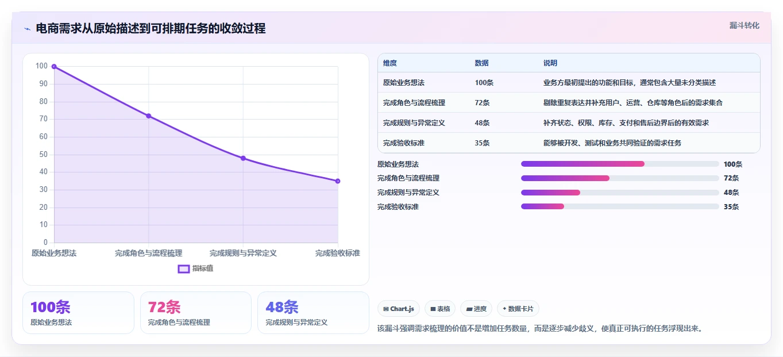Click the chart data point at 35
This screenshot has width=783, height=357.
click(338, 181)
